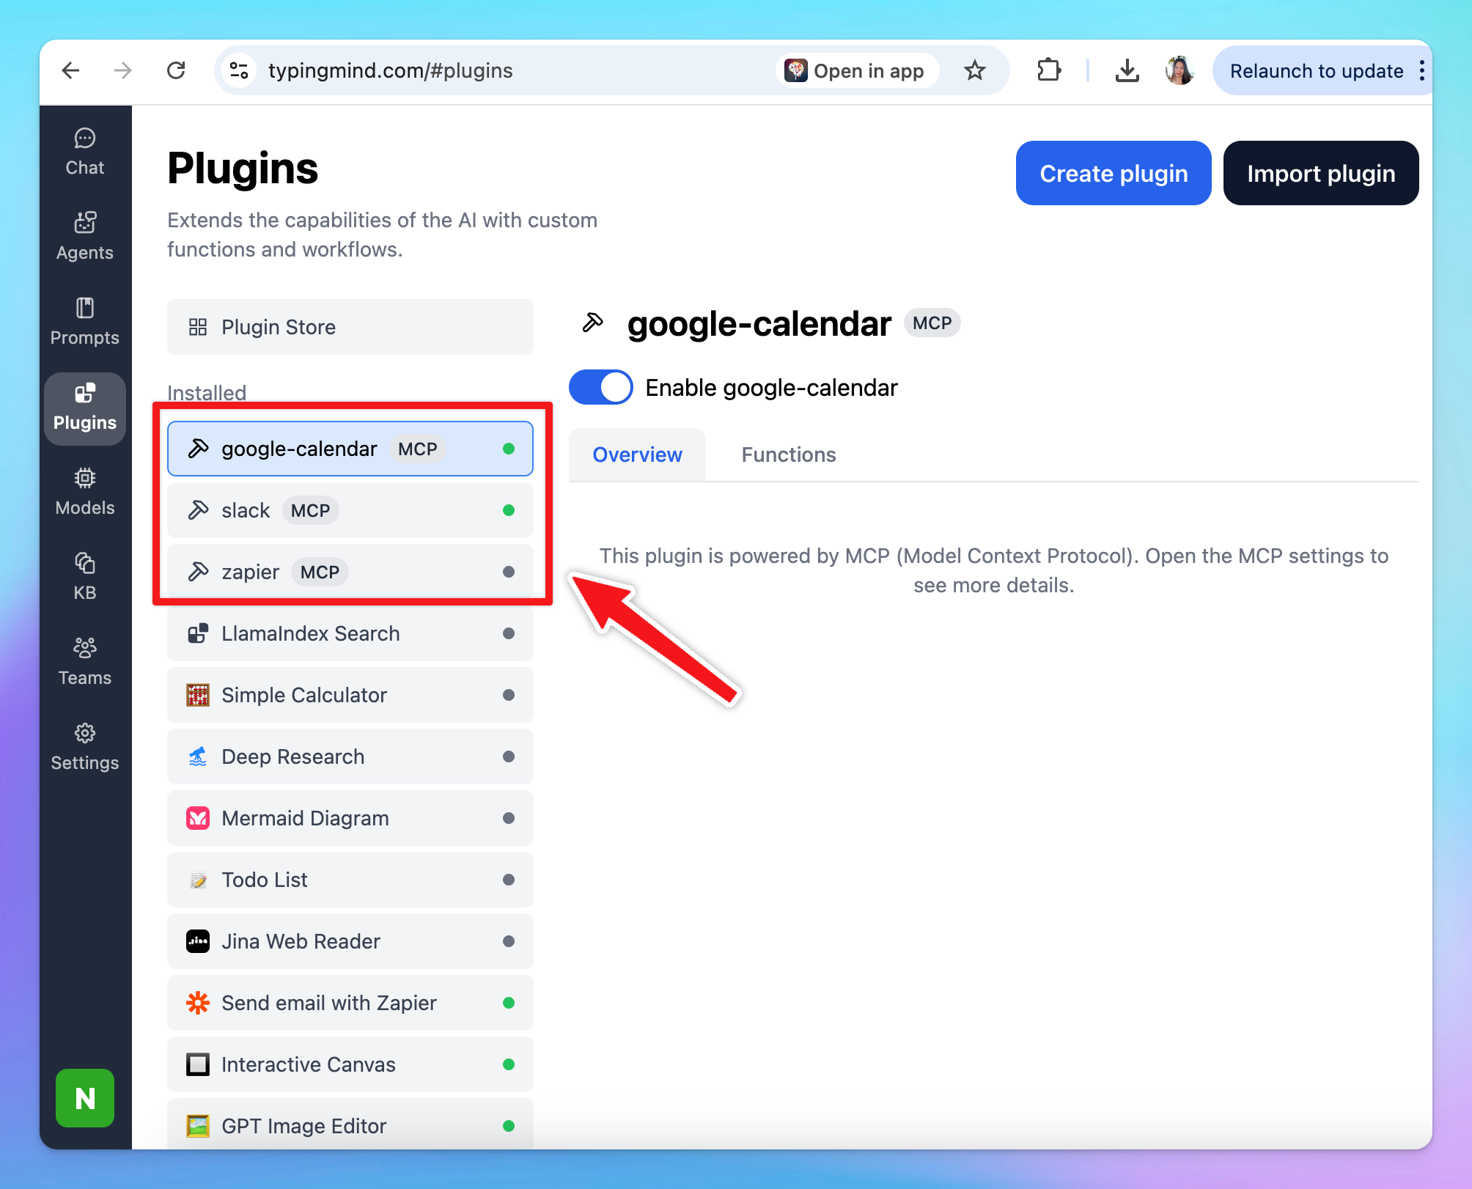Open the Prompts library icon
Image resolution: width=1472 pixels, height=1189 pixels.
click(x=85, y=321)
